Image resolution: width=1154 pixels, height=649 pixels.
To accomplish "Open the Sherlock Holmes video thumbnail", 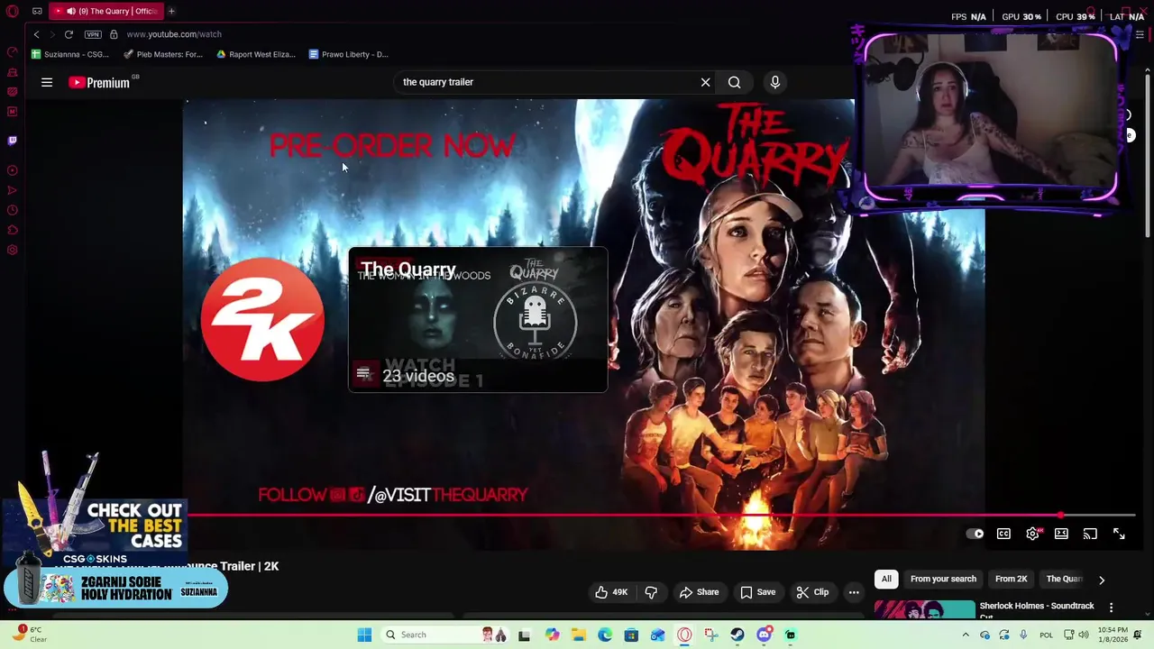I will pyautogui.click(x=924, y=610).
